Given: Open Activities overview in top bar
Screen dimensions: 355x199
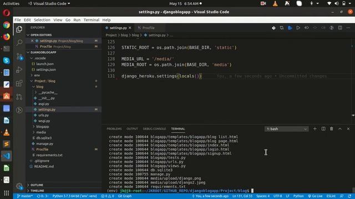Looking at the screenshot, I should coord(11,3).
